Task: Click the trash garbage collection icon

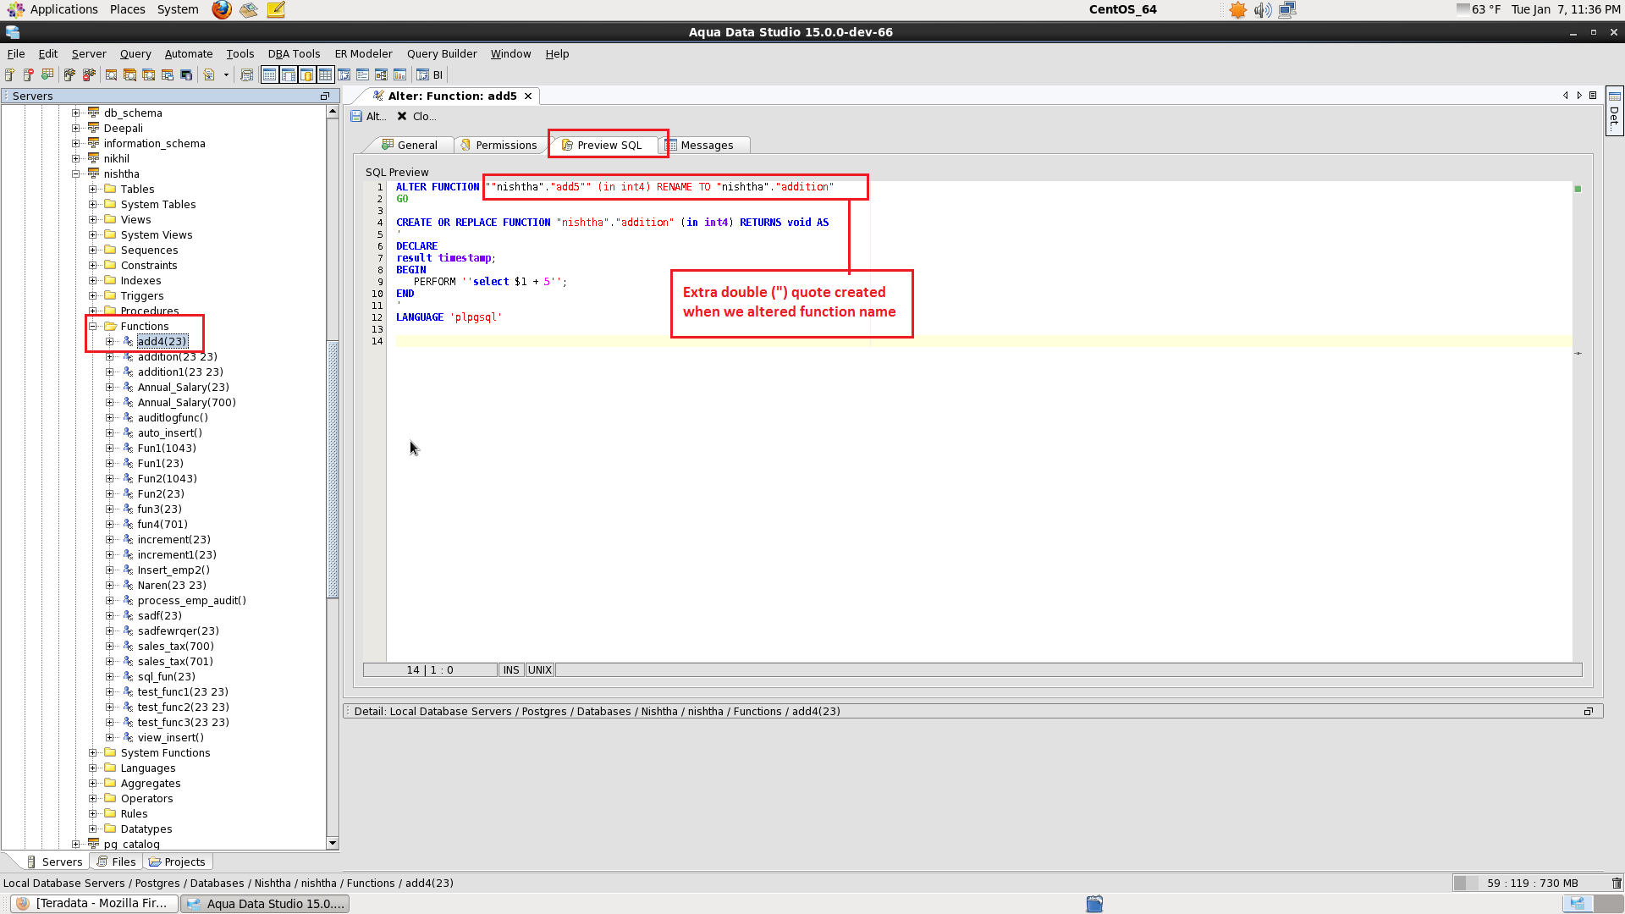Action: point(1617,884)
